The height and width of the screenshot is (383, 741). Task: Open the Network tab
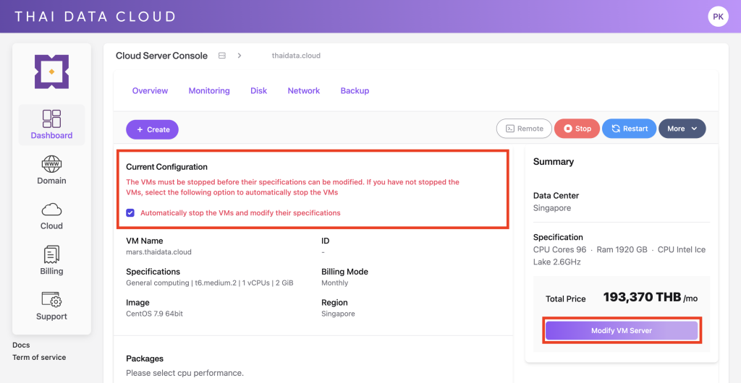303,91
